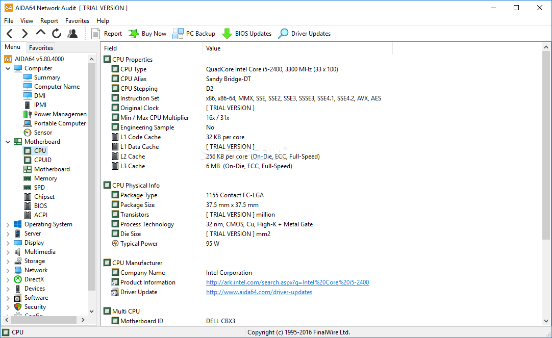Screen dimensions: 552x338
Task: Expand the Multimedia node
Action: tap(8, 252)
